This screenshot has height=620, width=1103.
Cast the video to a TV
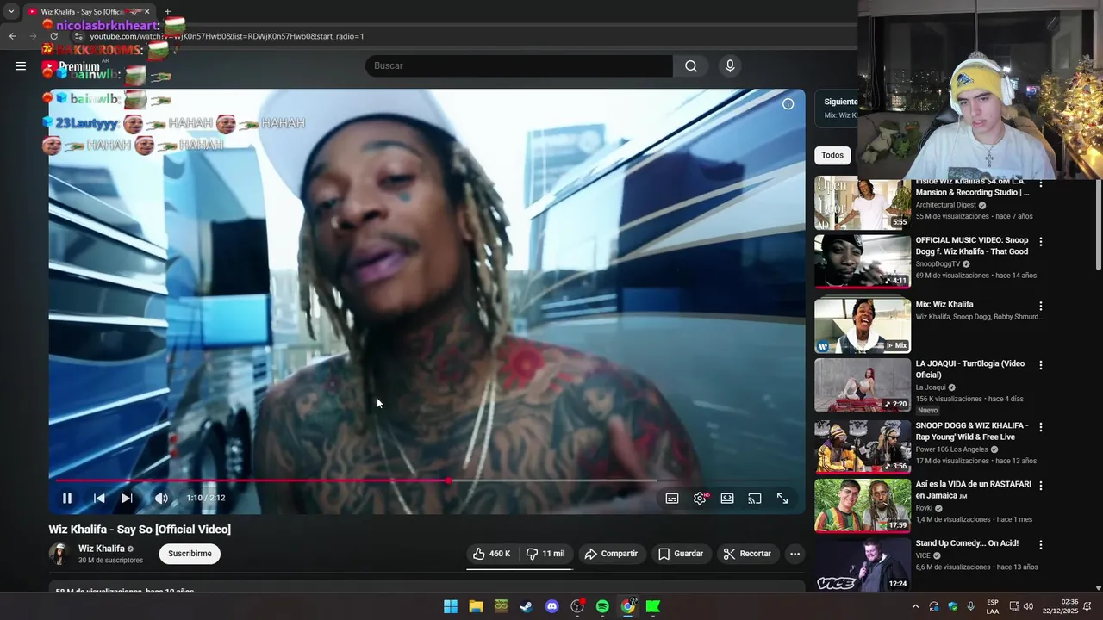755,498
